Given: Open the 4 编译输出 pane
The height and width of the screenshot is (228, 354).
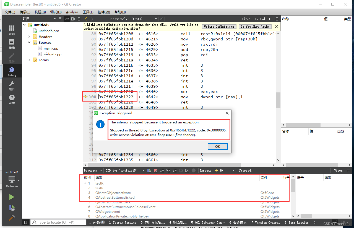Looking at the screenshot, I should [x=178, y=222].
